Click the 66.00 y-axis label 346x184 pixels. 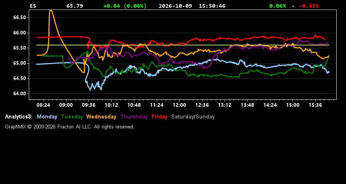click(20, 33)
